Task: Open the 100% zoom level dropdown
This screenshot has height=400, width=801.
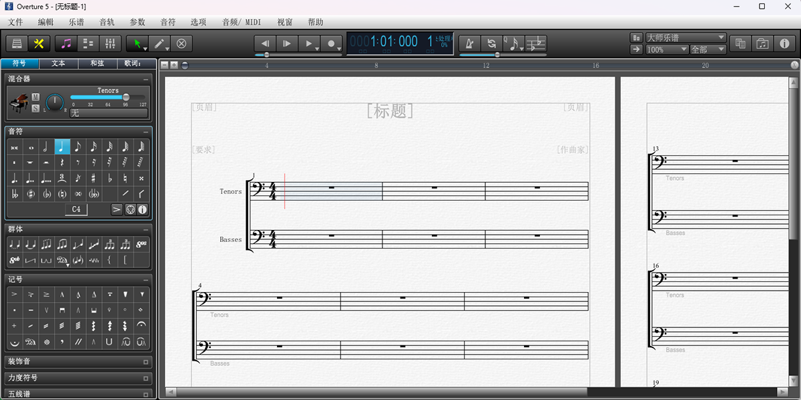Action: 665,49
